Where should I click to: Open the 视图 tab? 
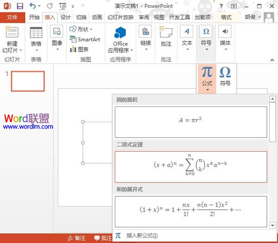point(159,18)
